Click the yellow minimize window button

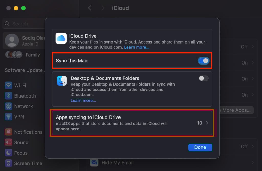[16, 8]
